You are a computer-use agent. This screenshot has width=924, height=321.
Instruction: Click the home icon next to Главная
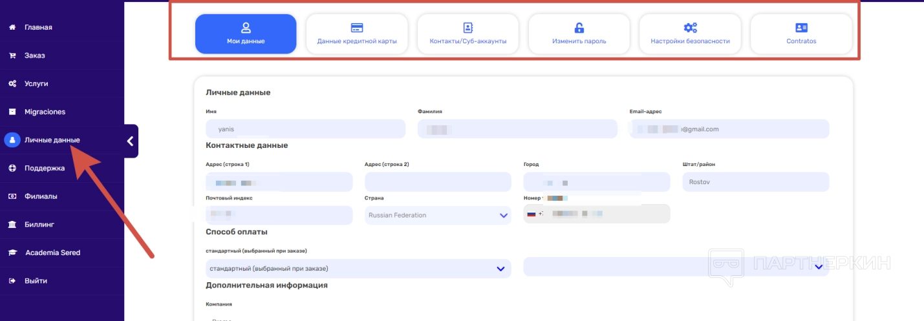12,27
